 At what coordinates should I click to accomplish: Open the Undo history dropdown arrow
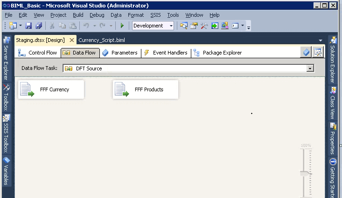pos(94,26)
